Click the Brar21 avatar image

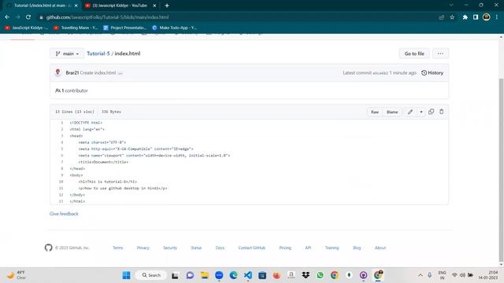57,72
